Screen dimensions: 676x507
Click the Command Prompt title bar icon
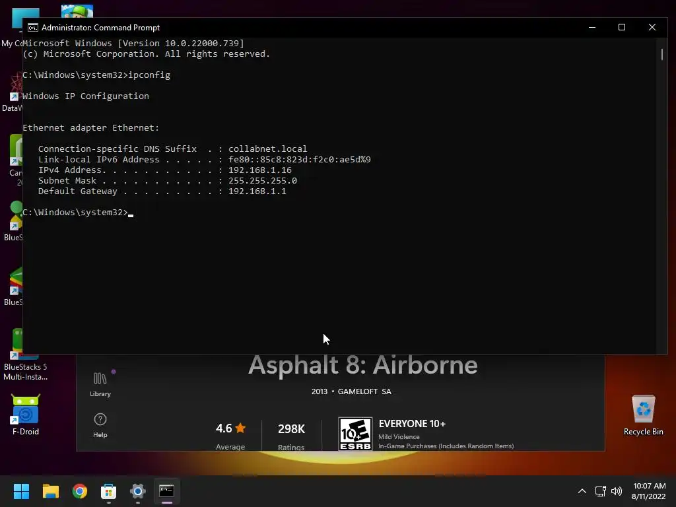pos(33,28)
